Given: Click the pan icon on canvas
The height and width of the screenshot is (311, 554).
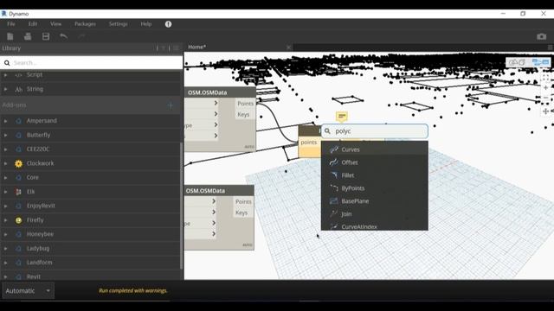Looking at the screenshot, I should [x=546, y=111].
